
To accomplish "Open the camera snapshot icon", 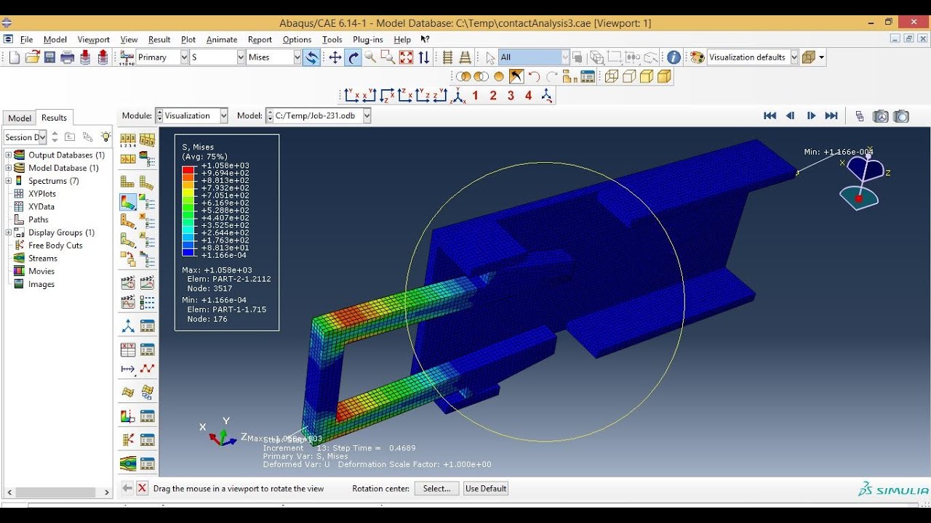I will click(x=901, y=116).
